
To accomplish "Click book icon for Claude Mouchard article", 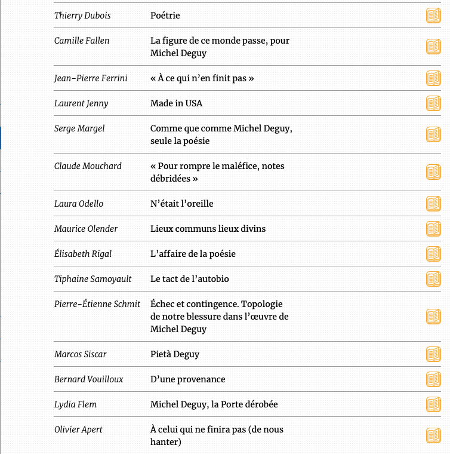I will pos(433,172).
